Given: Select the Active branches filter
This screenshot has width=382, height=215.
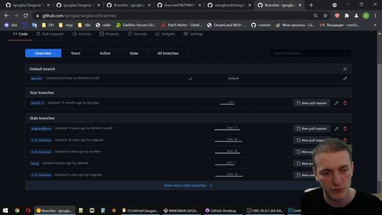Looking at the screenshot, I should (x=105, y=53).
